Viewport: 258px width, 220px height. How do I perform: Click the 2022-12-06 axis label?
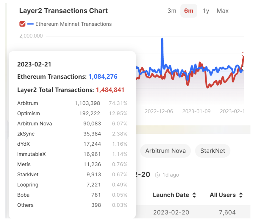point(159,111)
